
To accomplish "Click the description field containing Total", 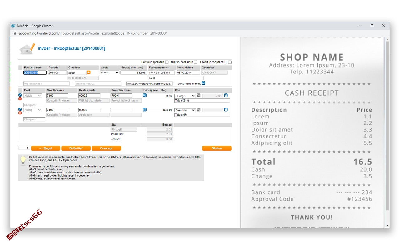I will (176, 78).
